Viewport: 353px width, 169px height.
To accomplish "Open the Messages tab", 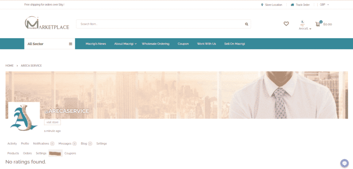I will tap(68, 144).
